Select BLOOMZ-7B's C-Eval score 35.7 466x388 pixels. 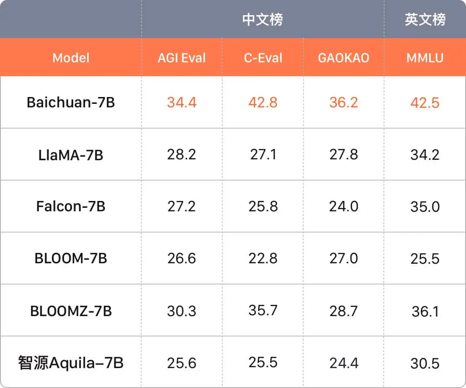coord(263,310)
